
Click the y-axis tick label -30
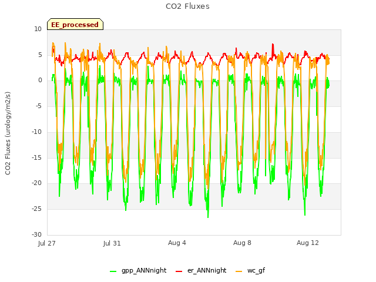point(36,234)
